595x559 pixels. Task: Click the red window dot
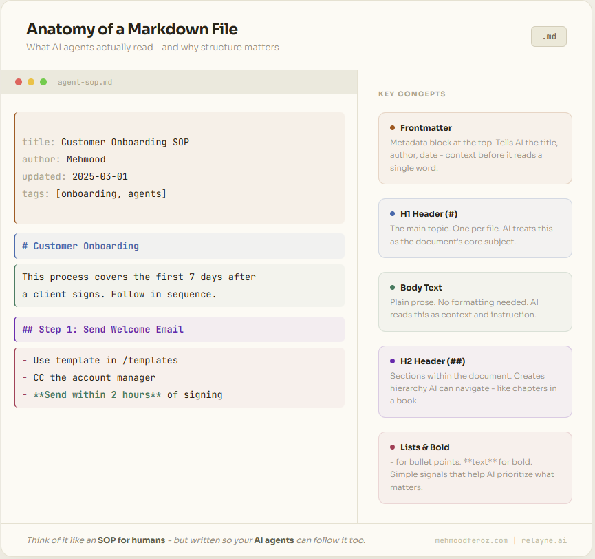(x=18, y=82)
